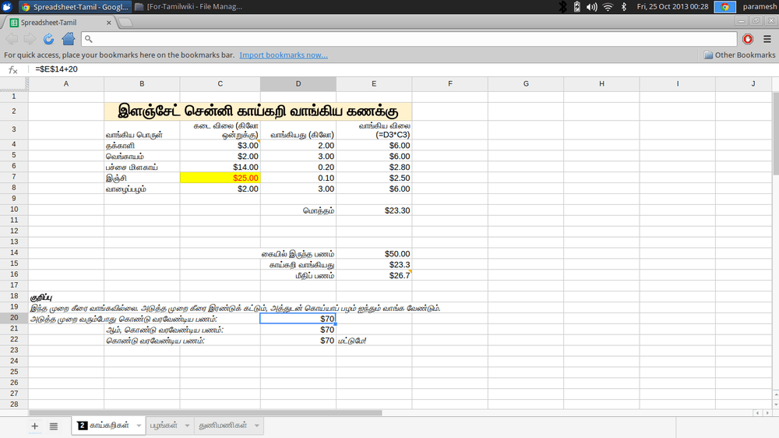This screenshot has height=438, width=779.
Task: Open the all sheets list icon
Action: coord(54,426)
